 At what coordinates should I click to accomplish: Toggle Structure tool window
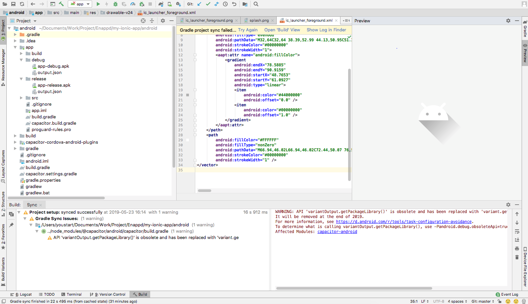[x=3, y=203]
